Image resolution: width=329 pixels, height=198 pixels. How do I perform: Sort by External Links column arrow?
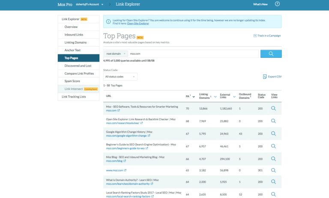234,97
